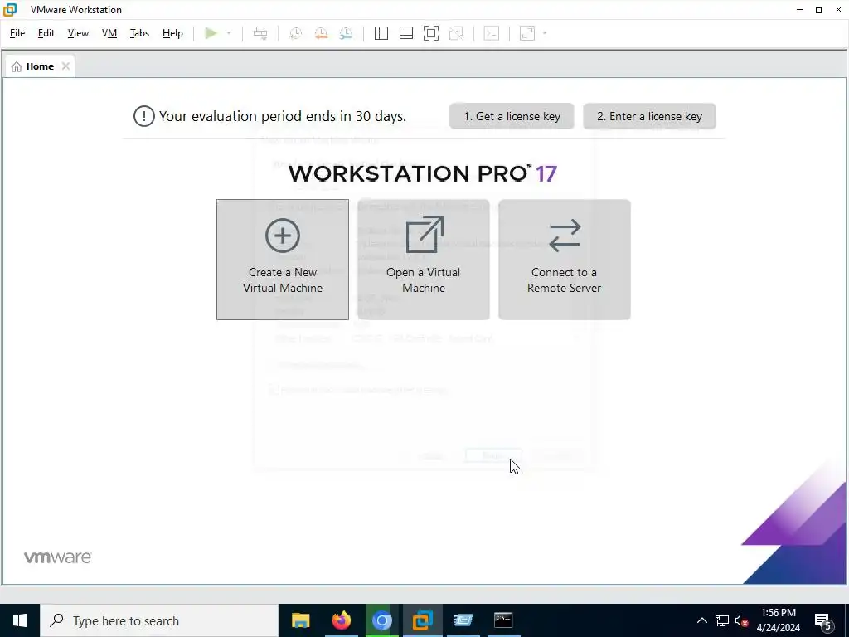
Task: Click the console view toolbar icon
Action: point(492,33)
